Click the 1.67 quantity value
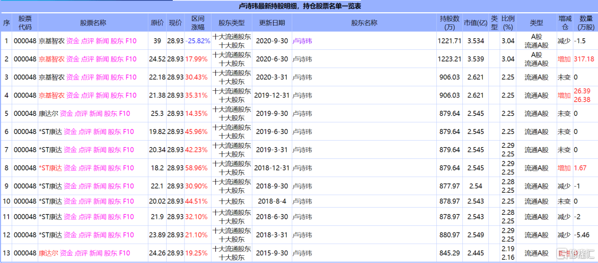Image resolution: width=598 pixels, height=263 pixels. point(580,168)
